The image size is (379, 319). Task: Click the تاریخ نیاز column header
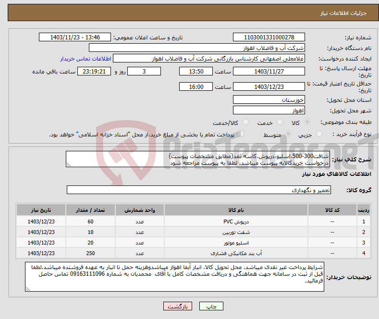tap(41, 210)
